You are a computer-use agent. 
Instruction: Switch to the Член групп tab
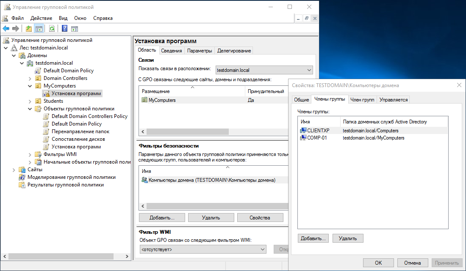(362, 100)
